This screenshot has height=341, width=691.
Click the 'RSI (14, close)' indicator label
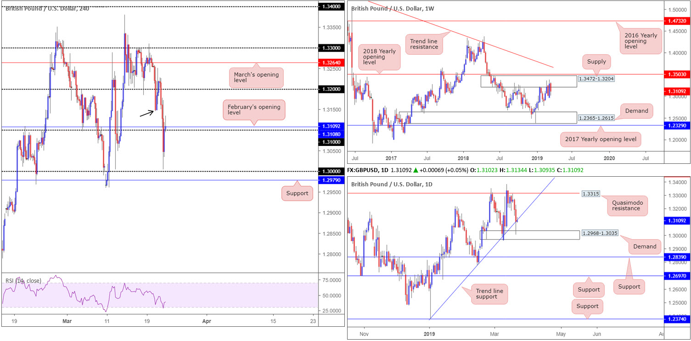tap(23, 280)
